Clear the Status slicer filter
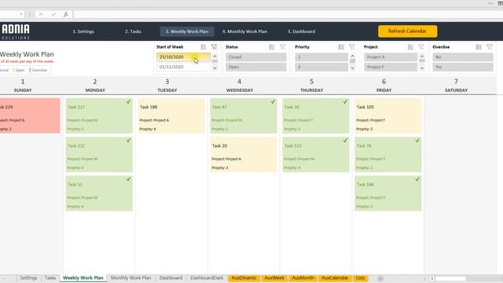The height and width of the screenshot is (283, 503). (283, 47)
